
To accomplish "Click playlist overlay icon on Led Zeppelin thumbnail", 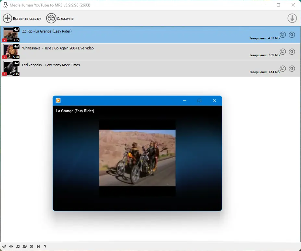I will pyautogui.click(x=16, y=63).
